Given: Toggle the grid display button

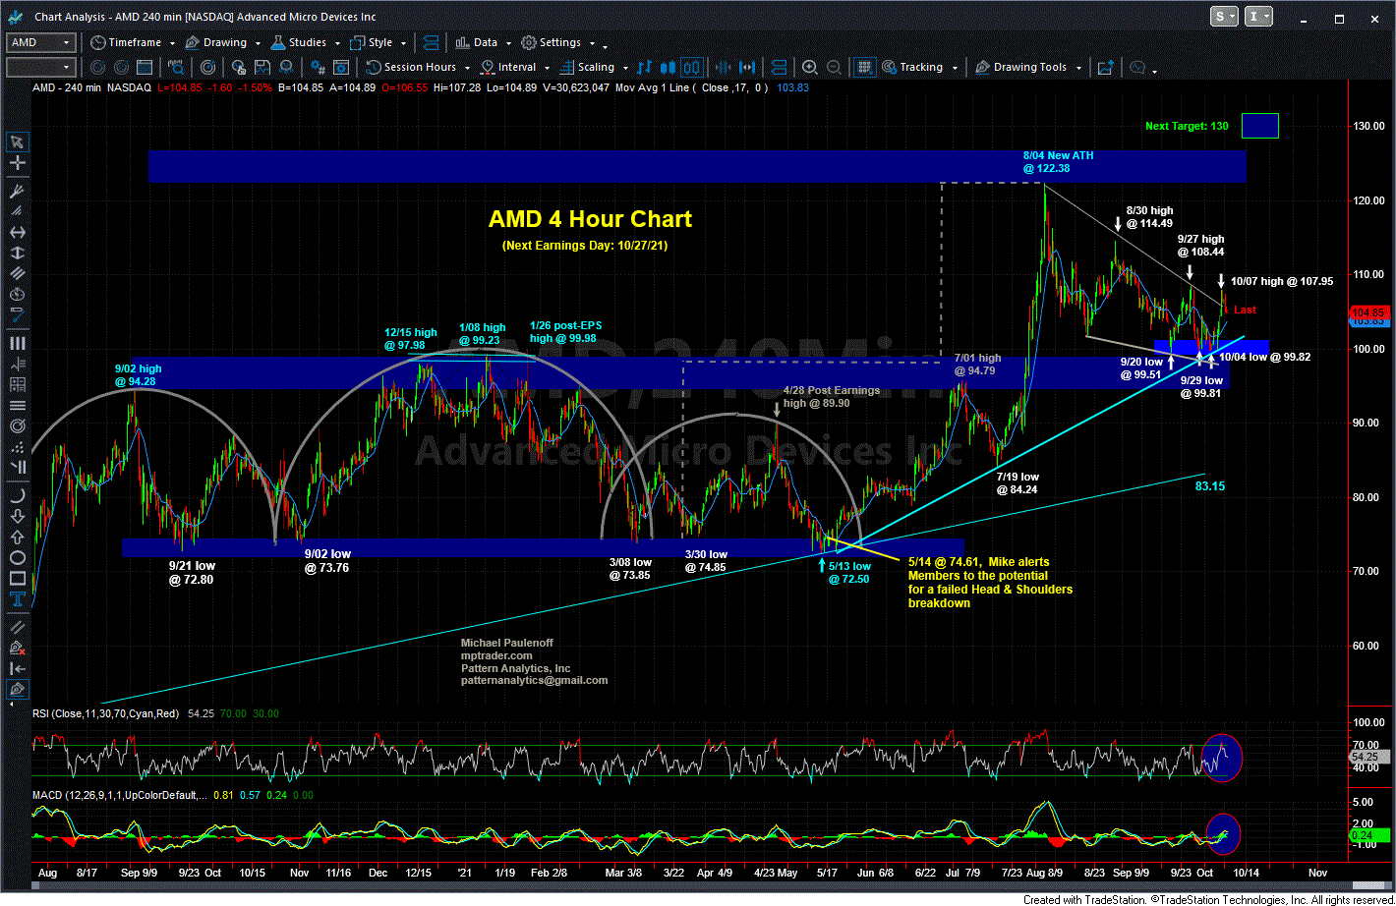Looking at the screenshot, I should pyautogui.click(x=864, y=67).
